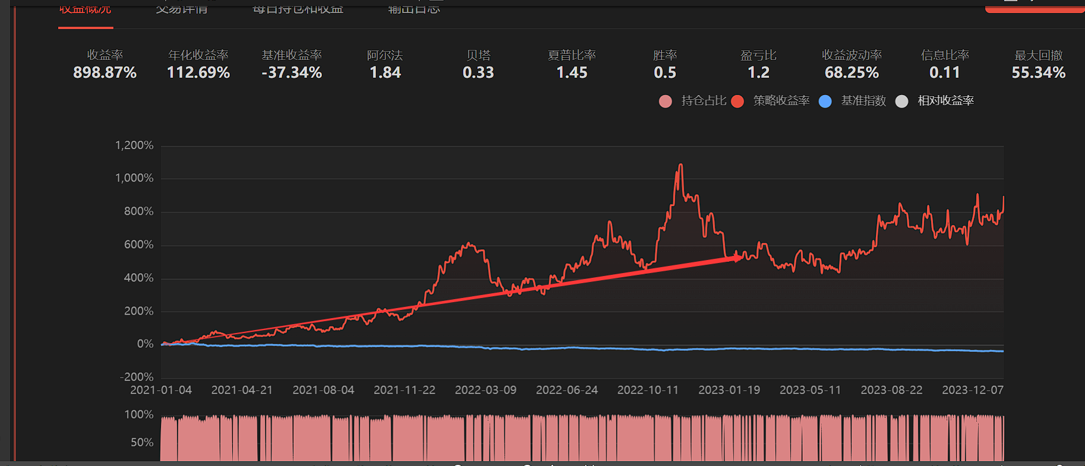Click the highest peak of the strategy curve

click(x=681, y=165)
